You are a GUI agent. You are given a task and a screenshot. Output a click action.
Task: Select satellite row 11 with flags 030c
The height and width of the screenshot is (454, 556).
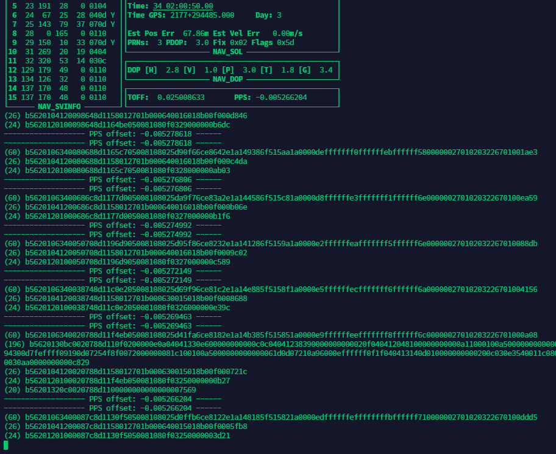[x=57, y=61]
